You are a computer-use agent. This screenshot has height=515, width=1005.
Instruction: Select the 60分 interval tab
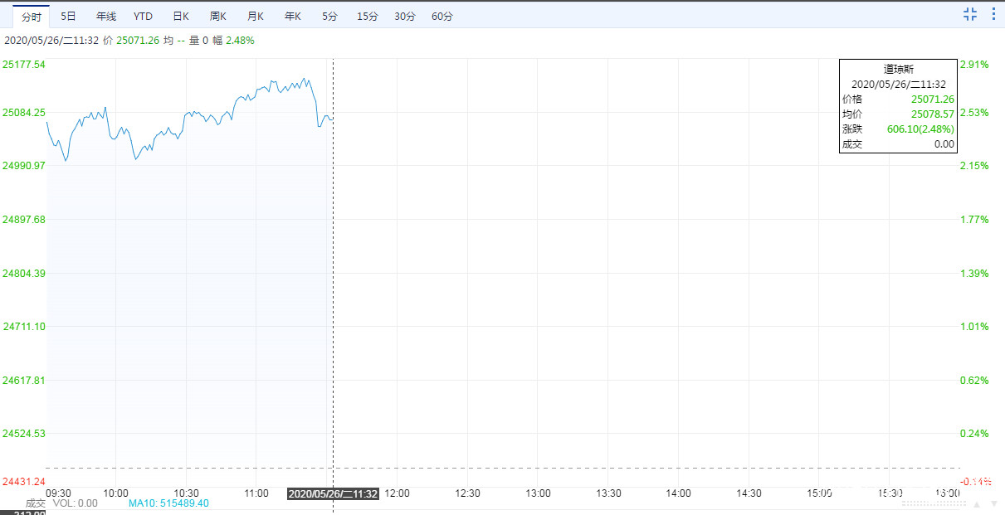pos(442,17)
